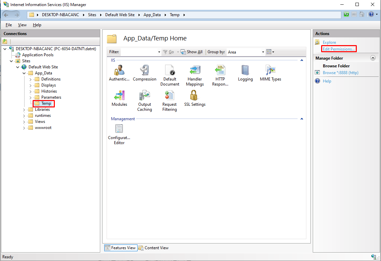Open the Default Document feature
This screenshot has width=381, height=261.
pyautogui.click(x=169, y=75)
